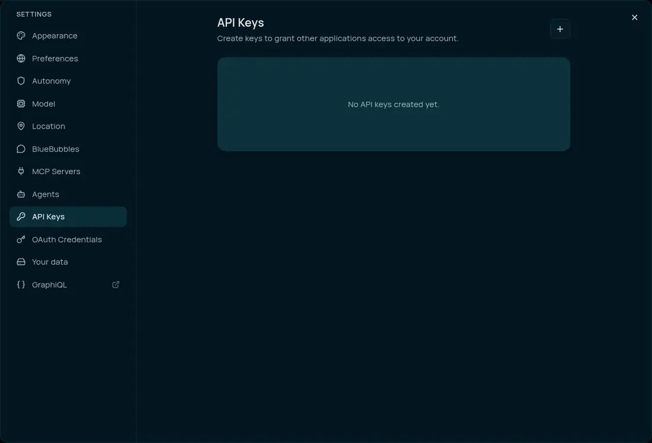The height and width of the screenshot is (443, 652).
Task: Click the braces icon beside GraphiQL
Action: point(21,285)
